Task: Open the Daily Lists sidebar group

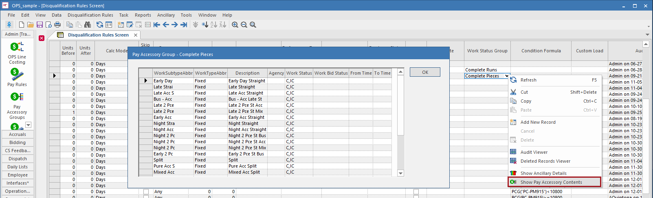Action: [x=18, y=167]
